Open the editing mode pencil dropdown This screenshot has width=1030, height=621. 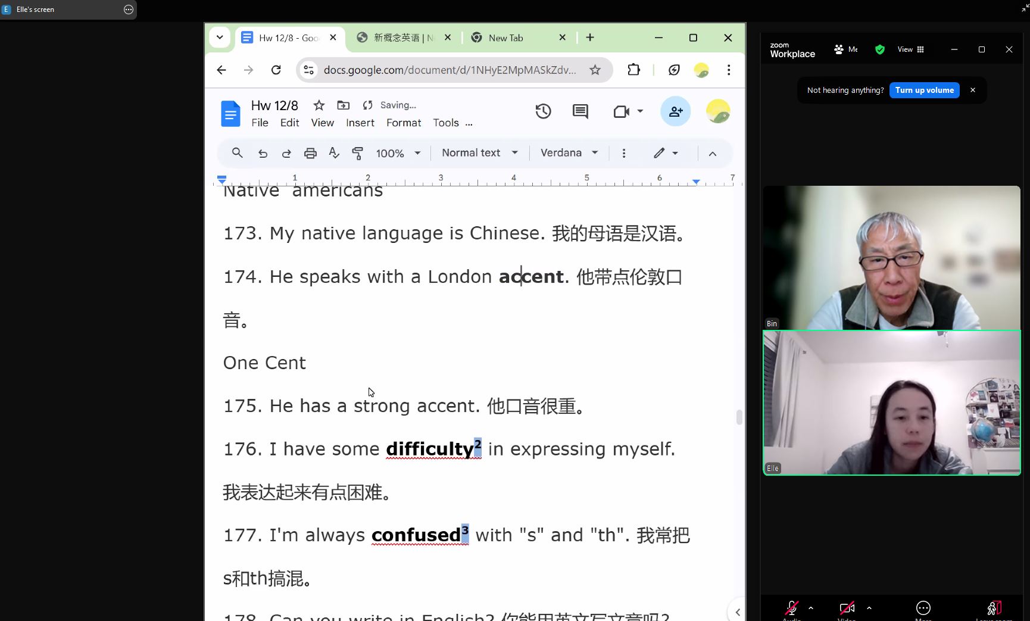[x=666, y=153]
